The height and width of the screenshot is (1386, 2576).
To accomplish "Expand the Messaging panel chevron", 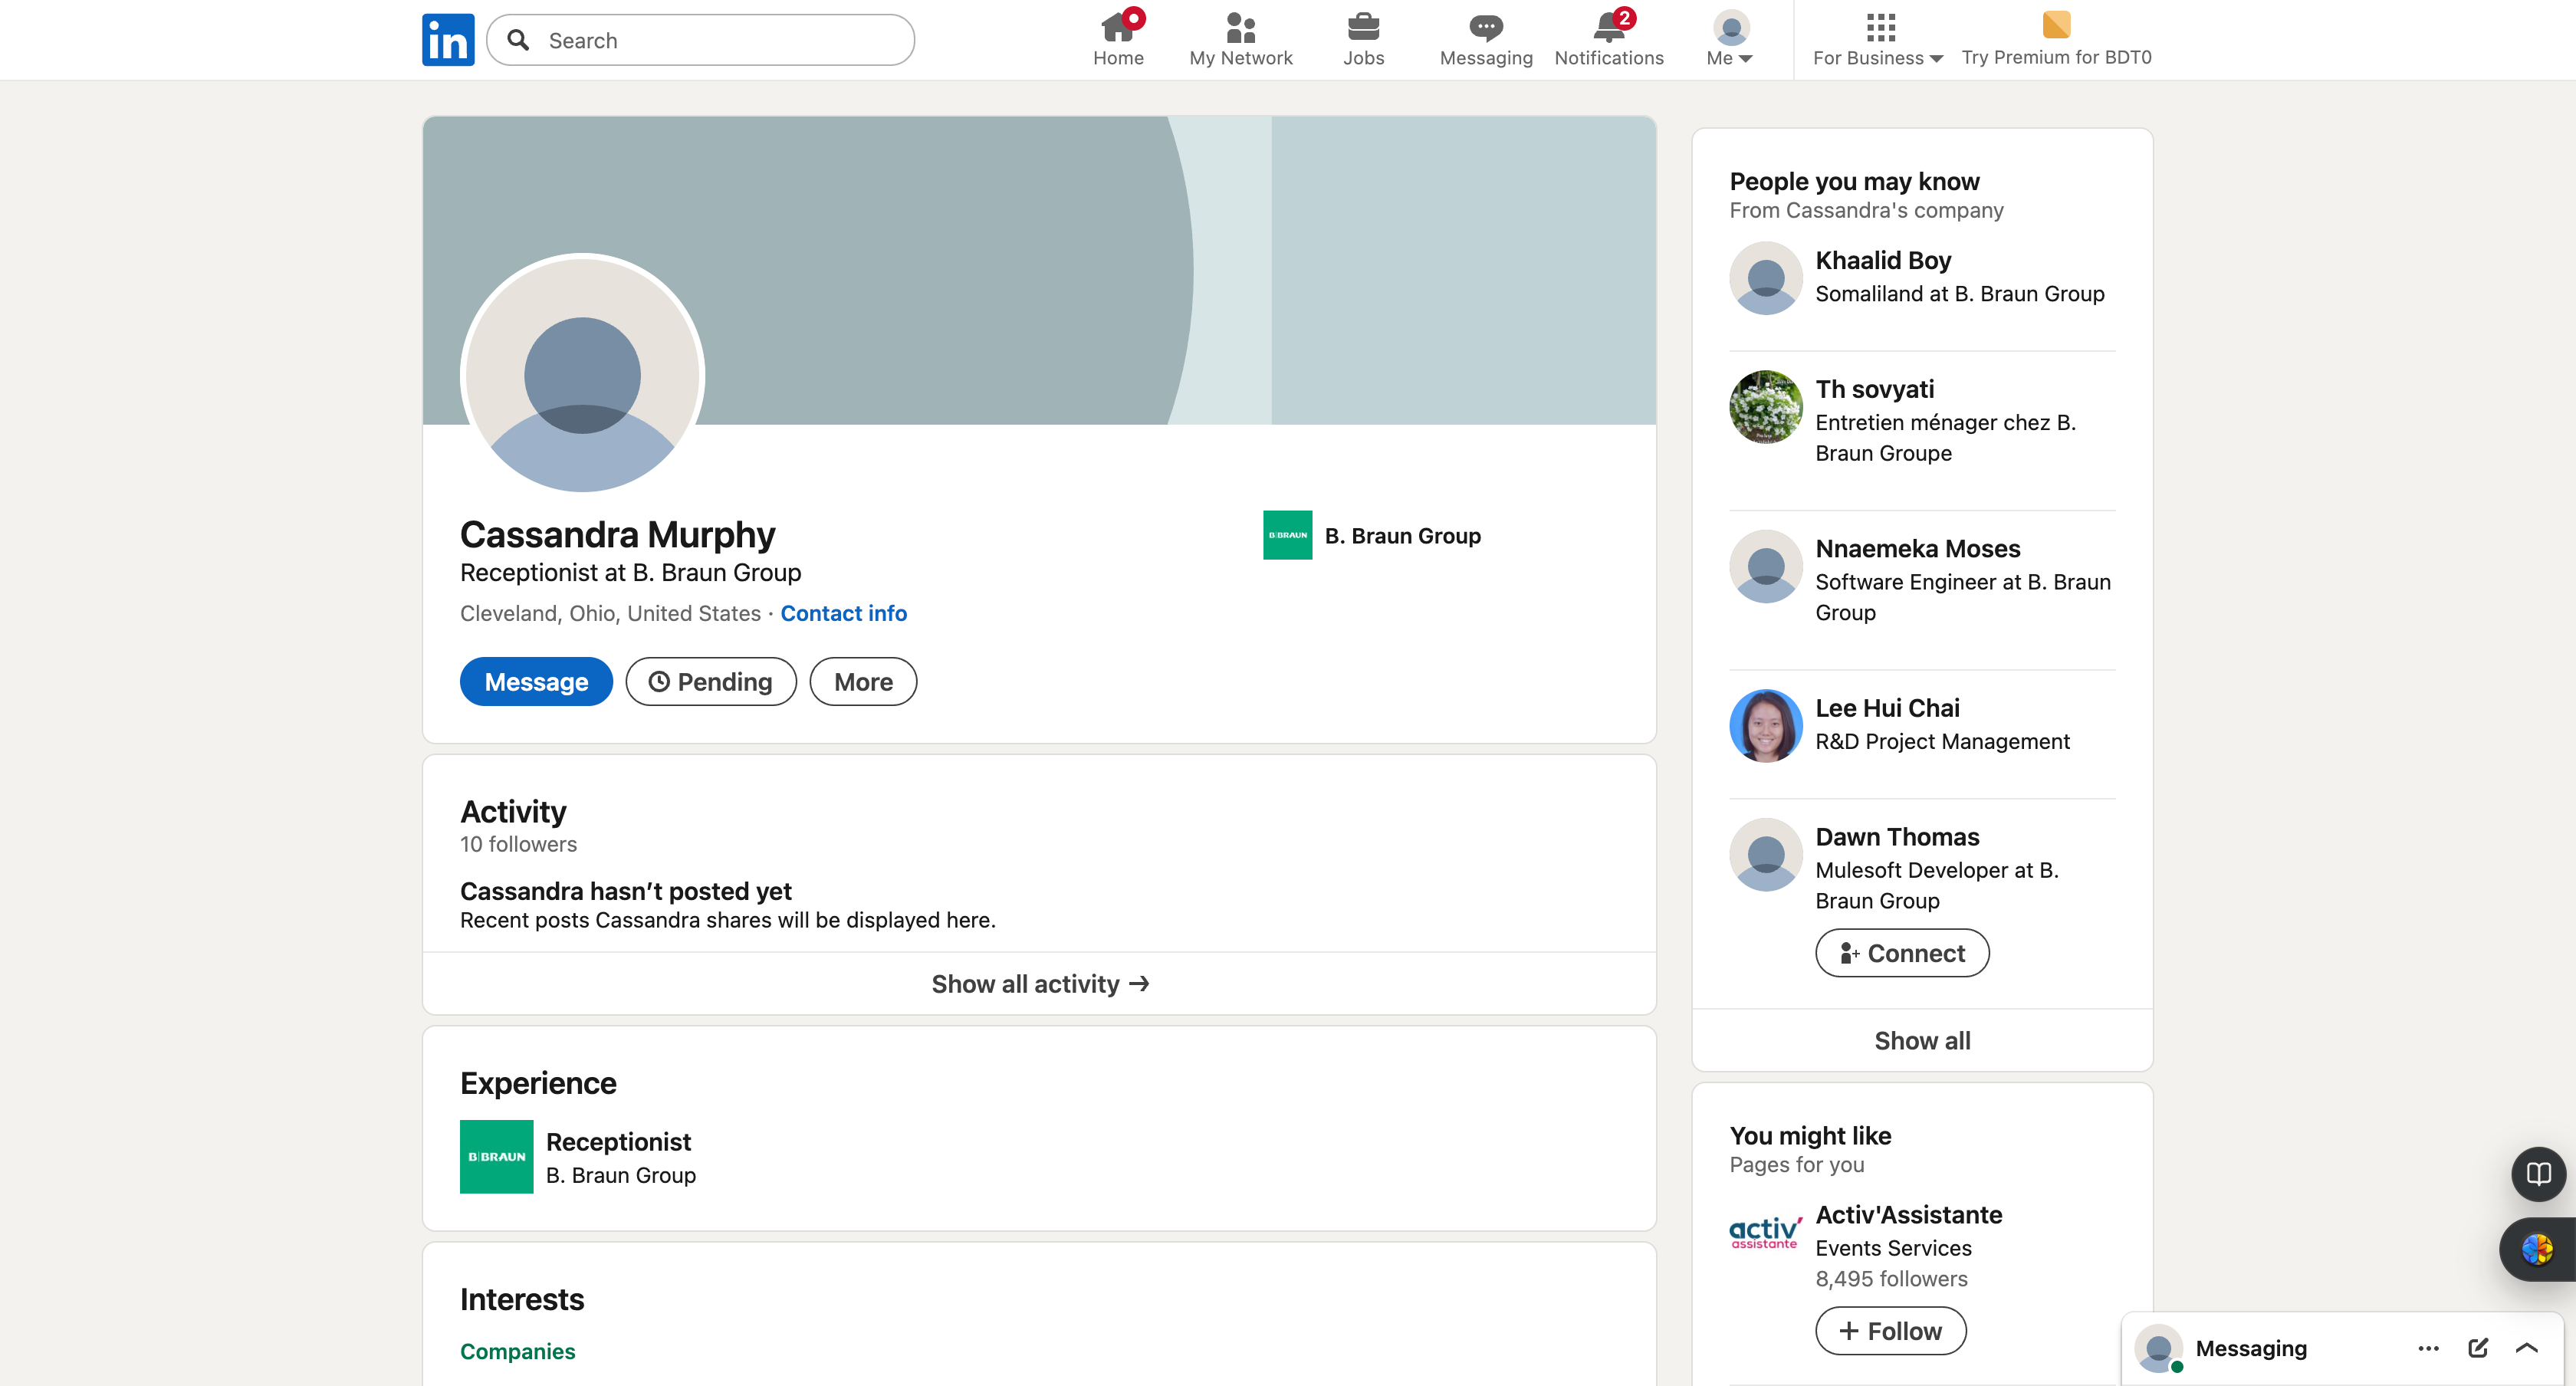I will coord(2526,1348).
